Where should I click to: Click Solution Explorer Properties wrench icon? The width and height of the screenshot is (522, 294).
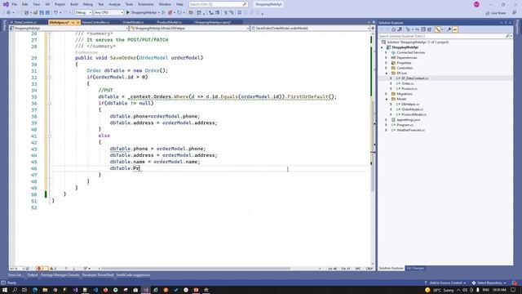tap(449, 29)
